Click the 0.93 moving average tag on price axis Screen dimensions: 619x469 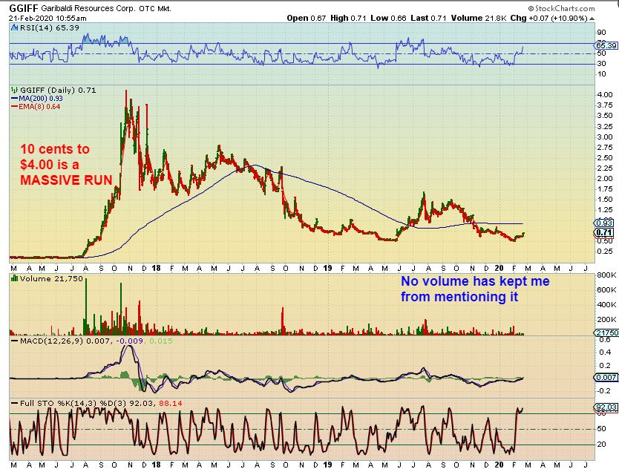pyautogui.click(x=604, y=223)
